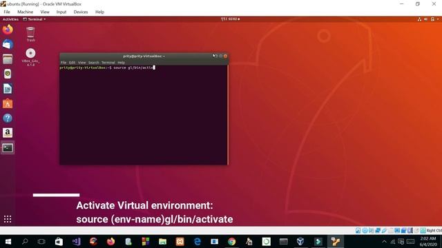This screenshot has width=442, height=248.
Task: Open Terminal window Search menu
Action: [x=94, y=63]
